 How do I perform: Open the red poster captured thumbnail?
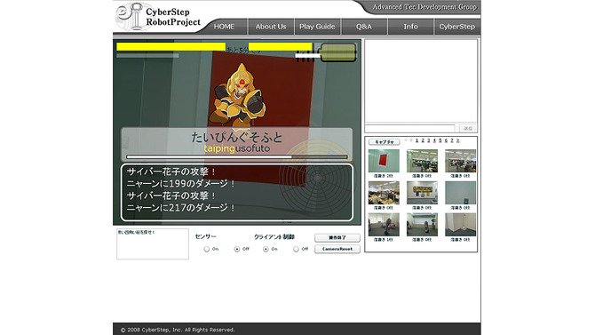point(384,161)
